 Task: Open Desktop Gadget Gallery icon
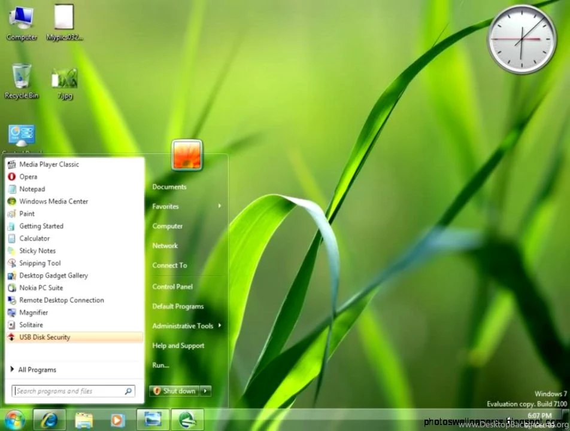[11, 276]
